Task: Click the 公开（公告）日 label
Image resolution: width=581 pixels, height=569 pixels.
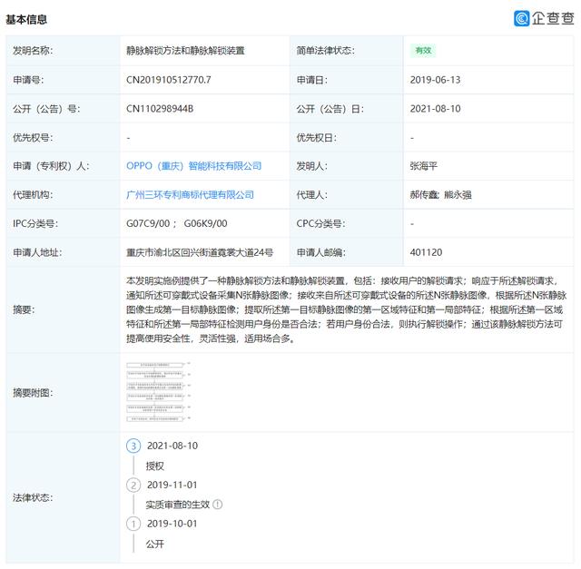Action: point(330,109)
